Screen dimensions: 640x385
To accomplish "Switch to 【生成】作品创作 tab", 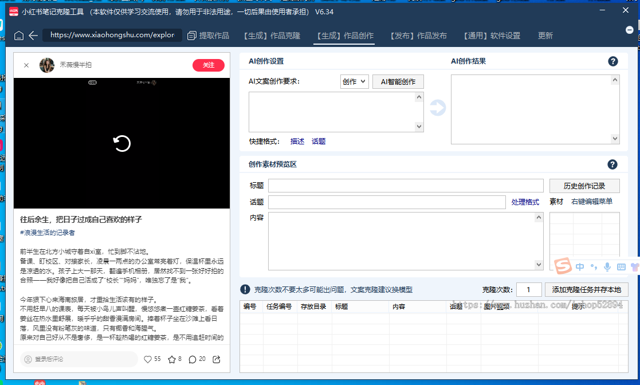I will pyautogui.click(x=345, y=36).
